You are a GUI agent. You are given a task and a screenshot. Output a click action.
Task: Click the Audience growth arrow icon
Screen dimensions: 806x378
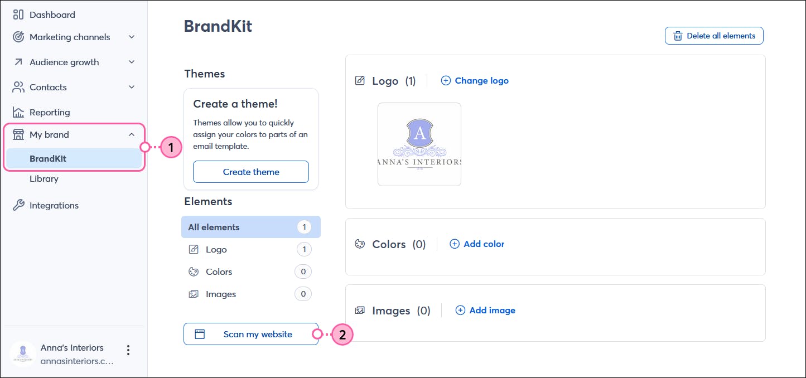pyautogui.click(x=18, y=62)
